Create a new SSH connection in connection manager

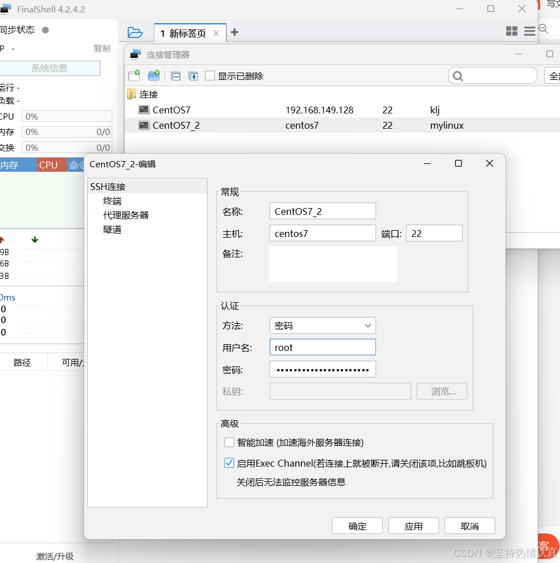point(134,76)
